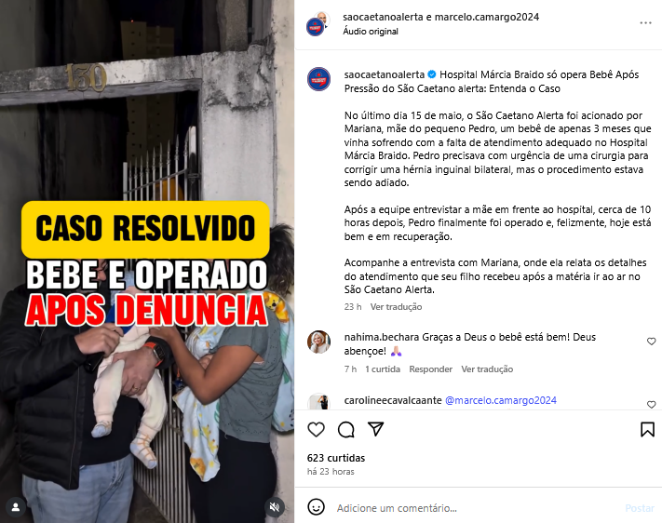This screenshot has height=523, width=662.
Task: Translate nahima.bechara's comment
Action: [x=487, y=369]
